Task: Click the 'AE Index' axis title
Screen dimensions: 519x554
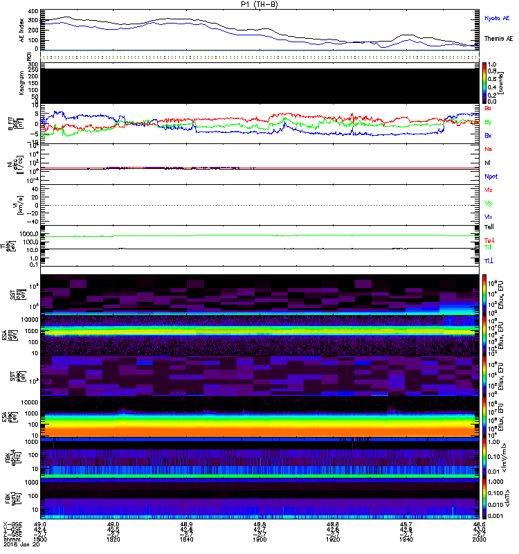Action: pos(22,30)
